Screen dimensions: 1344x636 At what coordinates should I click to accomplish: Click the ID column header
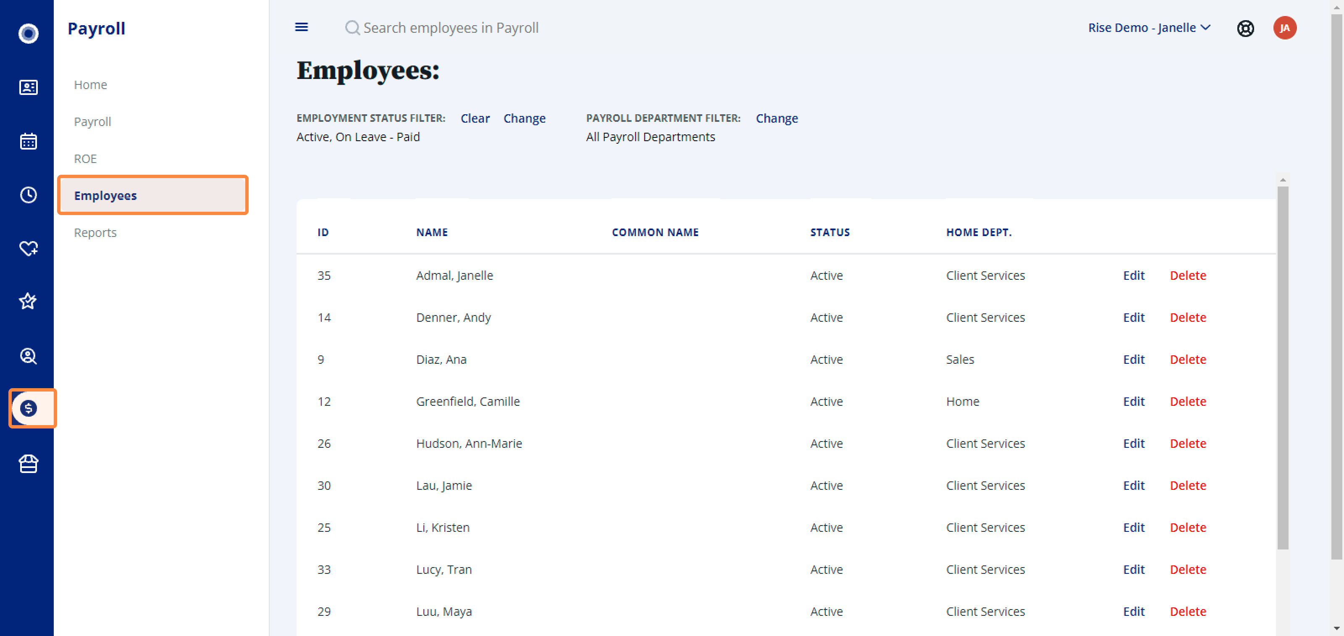click(x=323, y=232)
